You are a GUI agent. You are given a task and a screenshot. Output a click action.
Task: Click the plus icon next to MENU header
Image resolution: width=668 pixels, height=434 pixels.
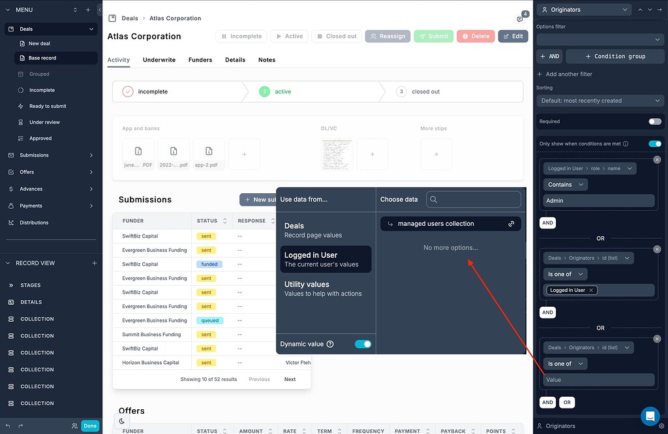[87, 10]
